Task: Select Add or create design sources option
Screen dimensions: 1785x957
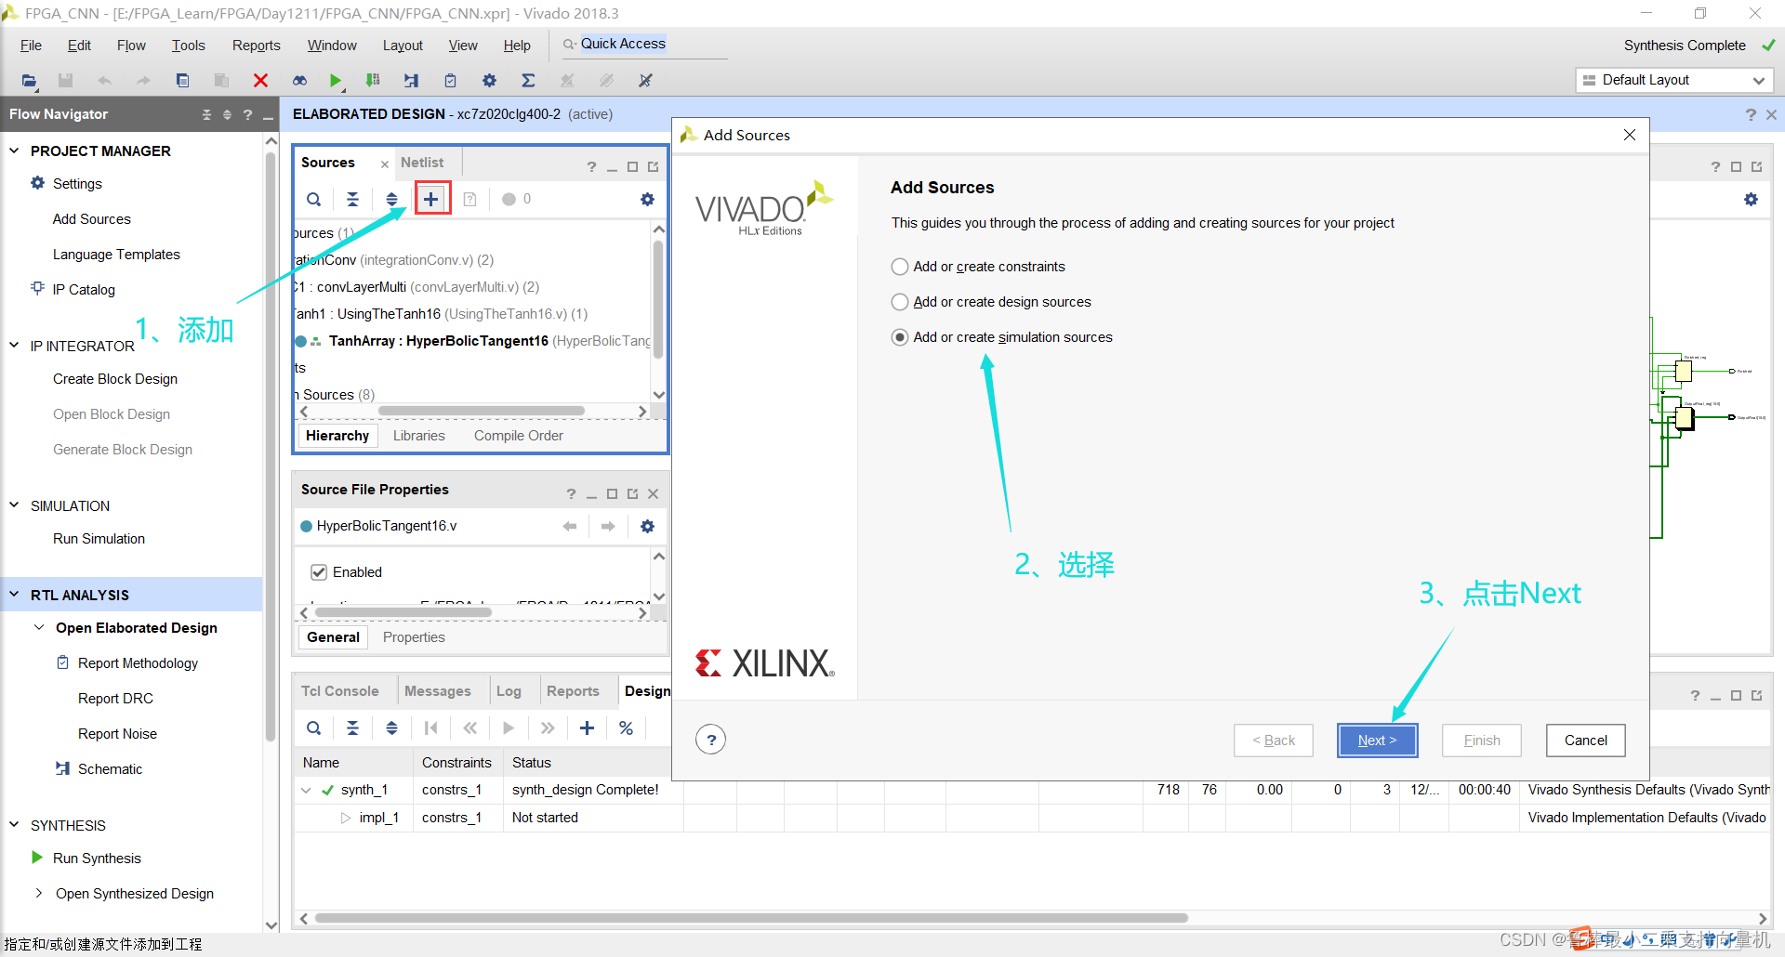Action: coord(900,302)
